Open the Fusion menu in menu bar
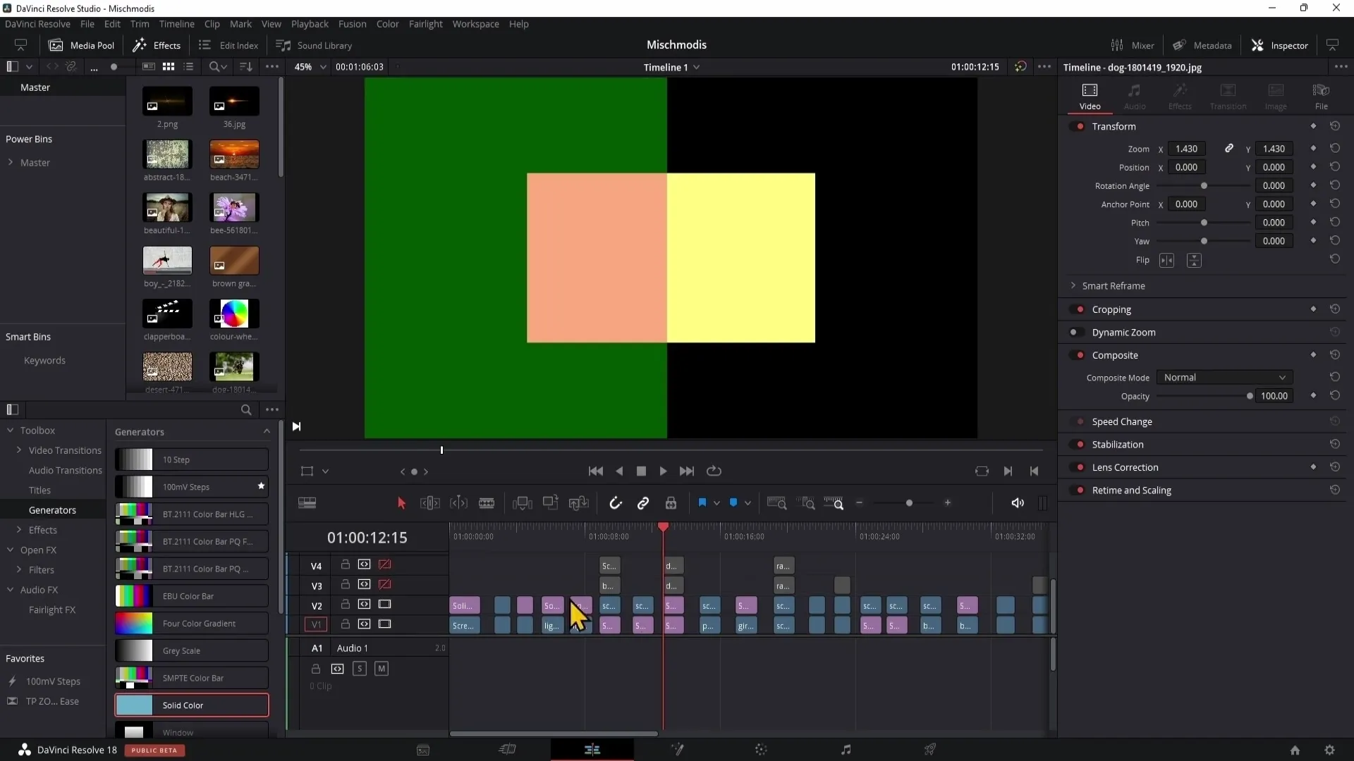Image resolution: width=1354 pixels, height=761 pixels. point(351,23)
